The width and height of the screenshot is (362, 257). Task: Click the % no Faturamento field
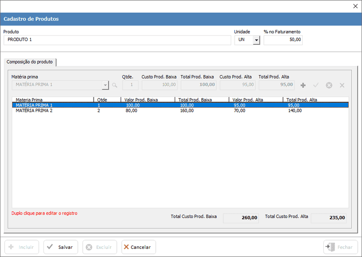(283, 40)
